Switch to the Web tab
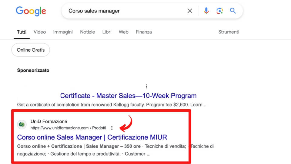This screenshot has width=291, height=164. [x=124, y=32]
